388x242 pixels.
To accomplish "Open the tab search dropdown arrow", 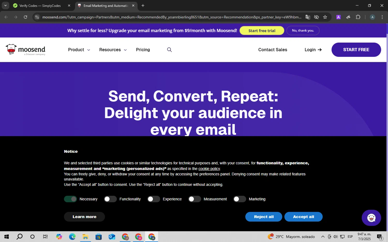I will pos(5,5).
